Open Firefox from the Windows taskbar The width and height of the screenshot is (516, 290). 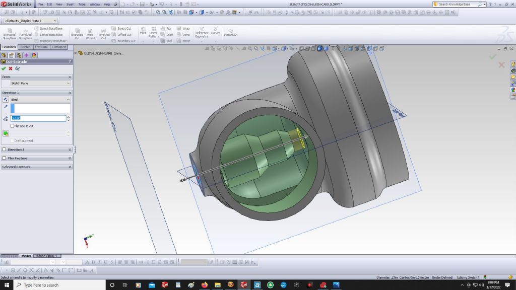[x=204, y=285]
